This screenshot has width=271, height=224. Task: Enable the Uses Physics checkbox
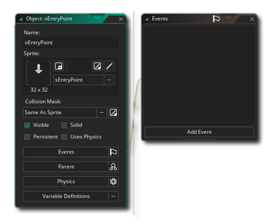64,137
